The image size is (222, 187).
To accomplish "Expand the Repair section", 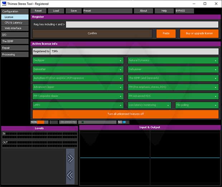I will pos(15,48).
